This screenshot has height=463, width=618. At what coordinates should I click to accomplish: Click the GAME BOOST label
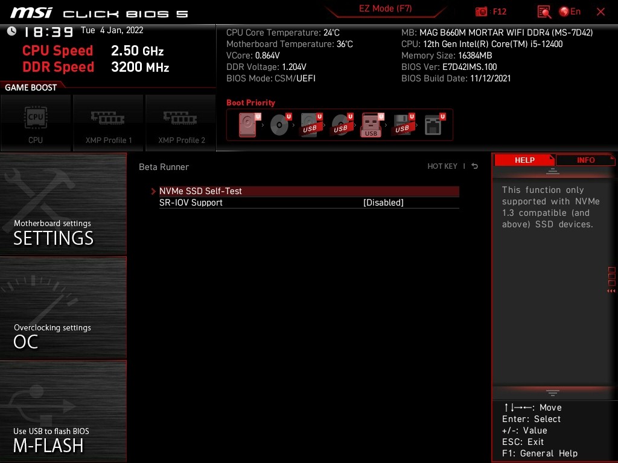coord(31,87)
